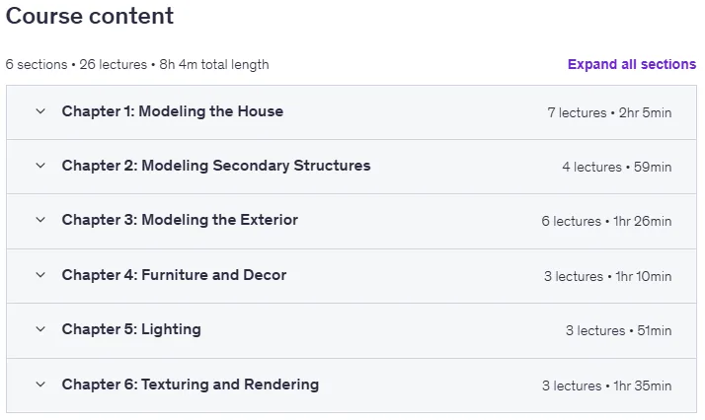Image resolution: width=705 pixels, height=420 pixels.
Task: Click the 3 lectures • 1hr 10min label
Action: point(608,276)
